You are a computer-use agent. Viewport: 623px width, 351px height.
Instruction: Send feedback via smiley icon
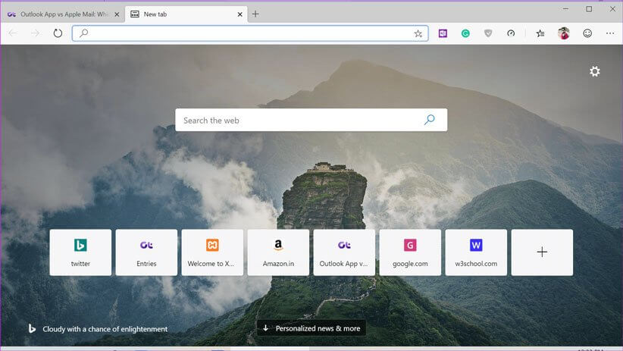587,33
